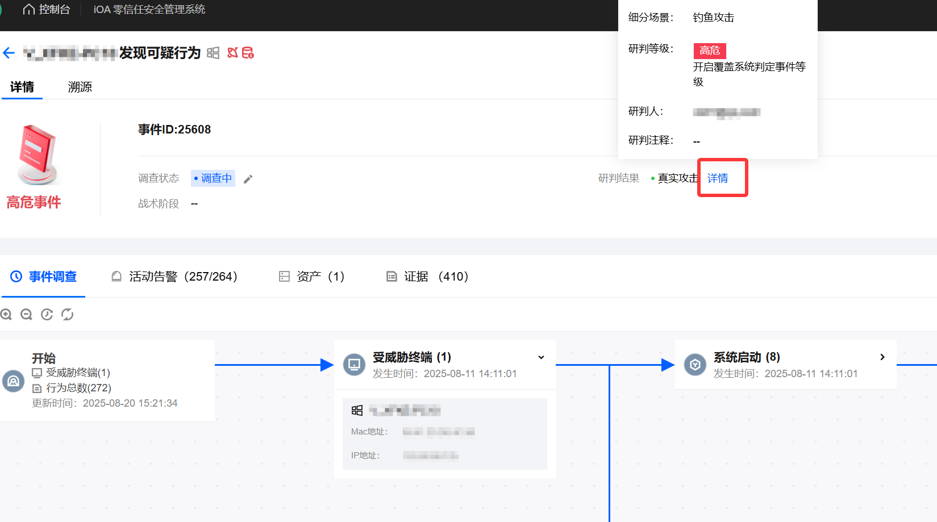Open 详情 link next to 真实攻击
Screen dimensions: 937x522
718,178
